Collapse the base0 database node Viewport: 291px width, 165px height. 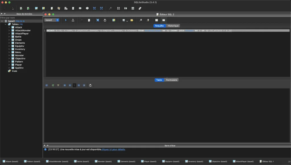coord(2,21)
